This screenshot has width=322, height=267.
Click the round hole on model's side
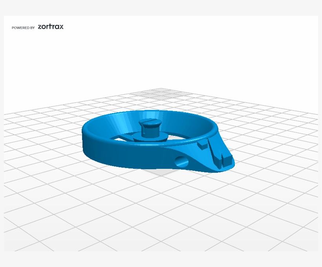click(x=181, y=162)
